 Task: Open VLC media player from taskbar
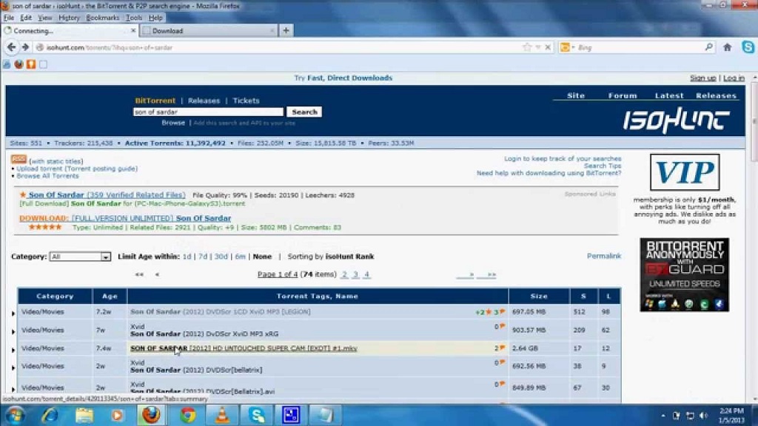[222, 415]
